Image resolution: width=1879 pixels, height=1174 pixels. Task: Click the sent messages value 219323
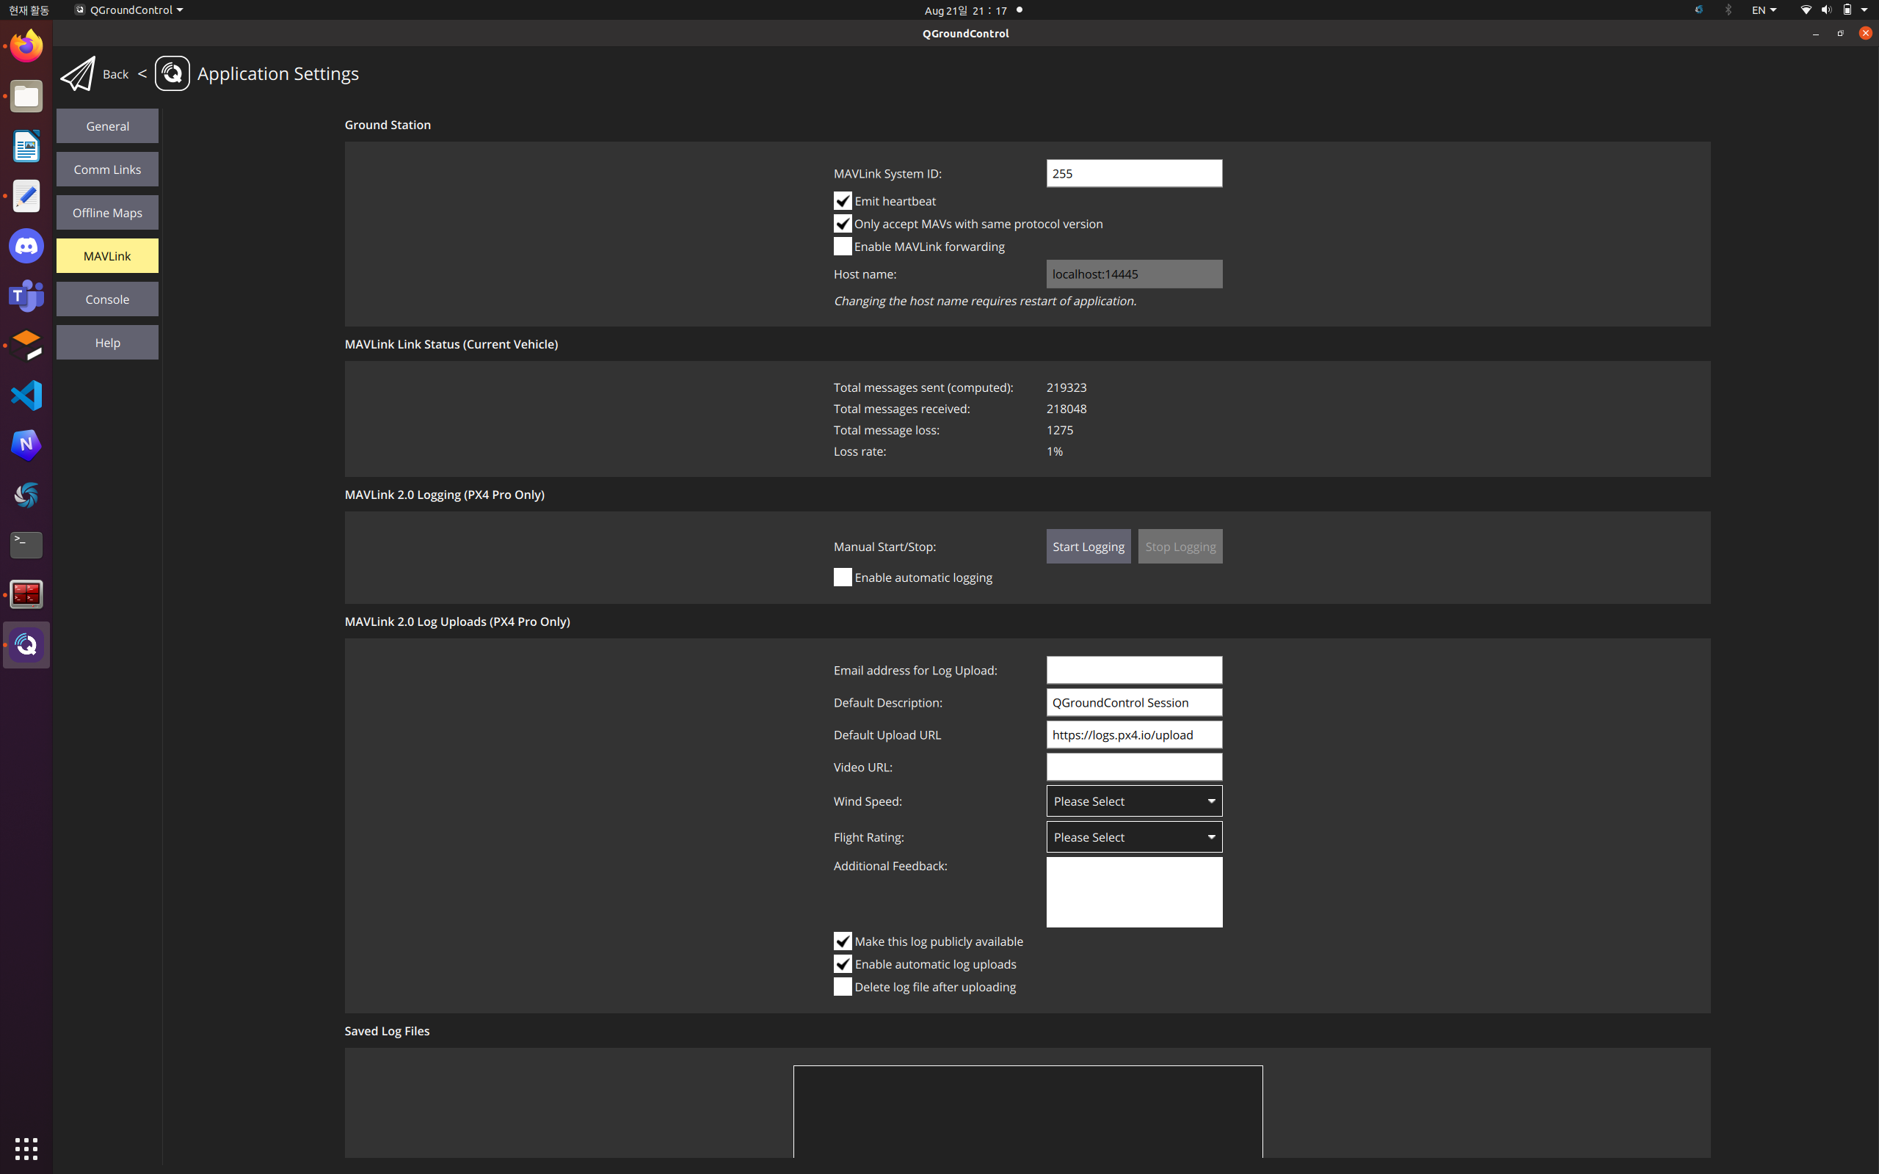[x=1066, y=387]
